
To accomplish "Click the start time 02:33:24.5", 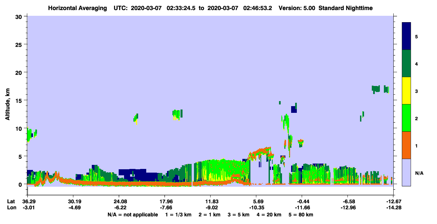I will coord(181,8).
